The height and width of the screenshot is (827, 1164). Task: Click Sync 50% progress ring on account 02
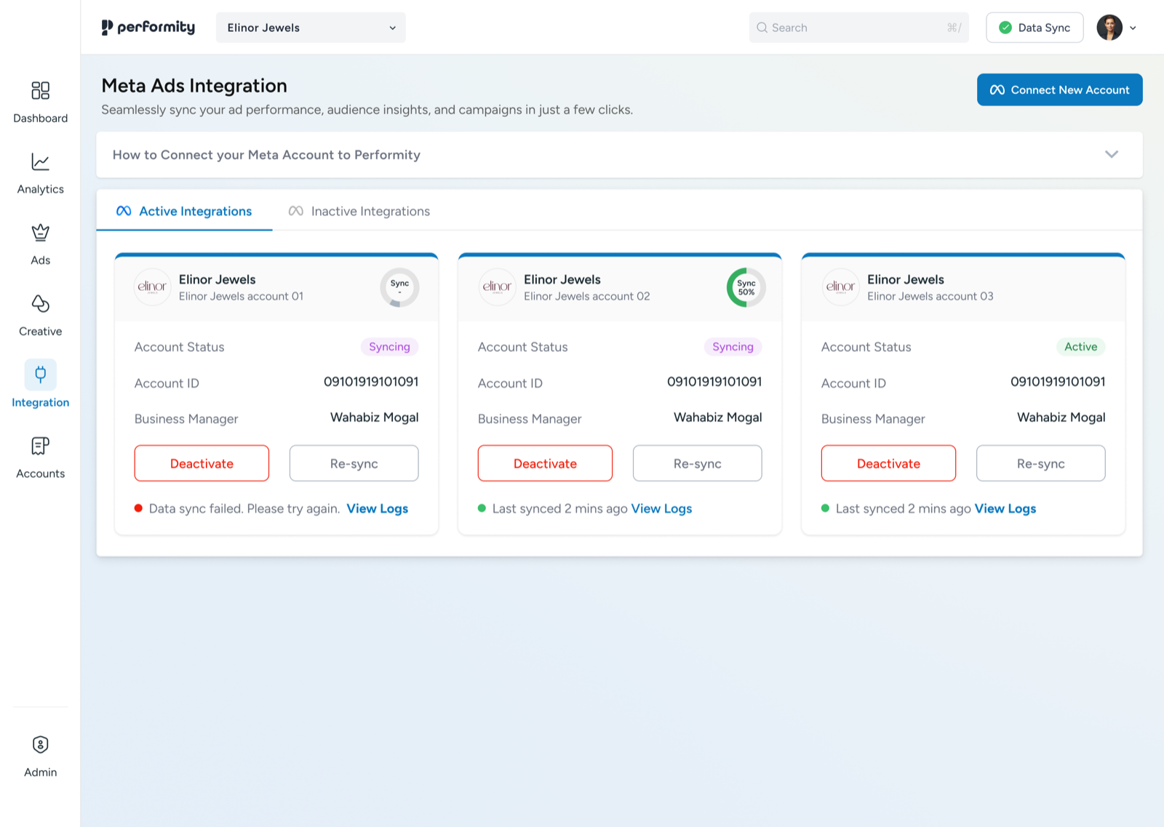pyautogui.click(x=746, y=287)
